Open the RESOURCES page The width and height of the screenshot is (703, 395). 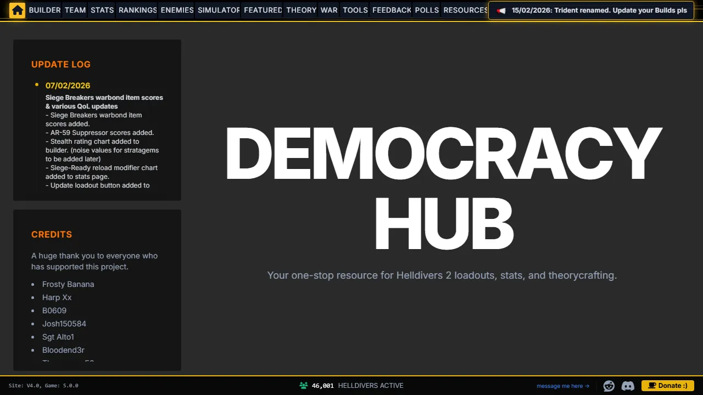[x=465, y=10]
